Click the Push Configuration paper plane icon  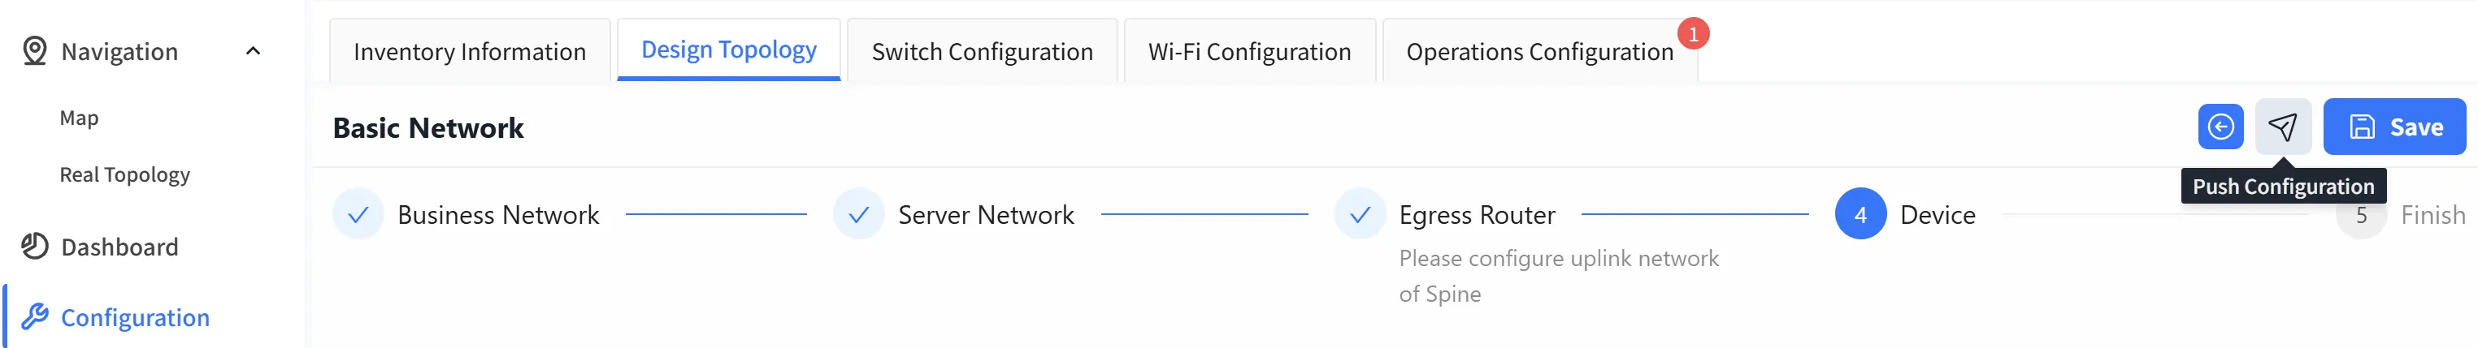tap(2283, 127)
